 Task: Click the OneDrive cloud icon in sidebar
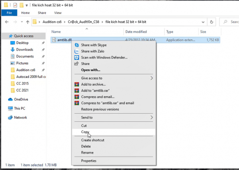coord(10,99)
